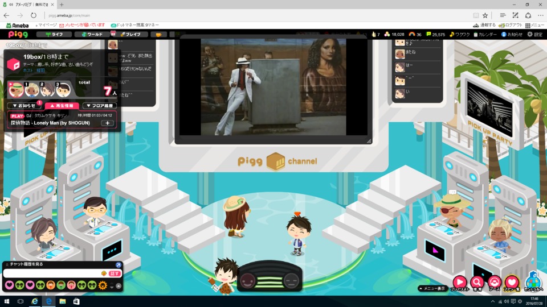Screen dimensions: 547x307
Task: Open ファン一覧 fan list heart button
Action: [x=512, y=283]
